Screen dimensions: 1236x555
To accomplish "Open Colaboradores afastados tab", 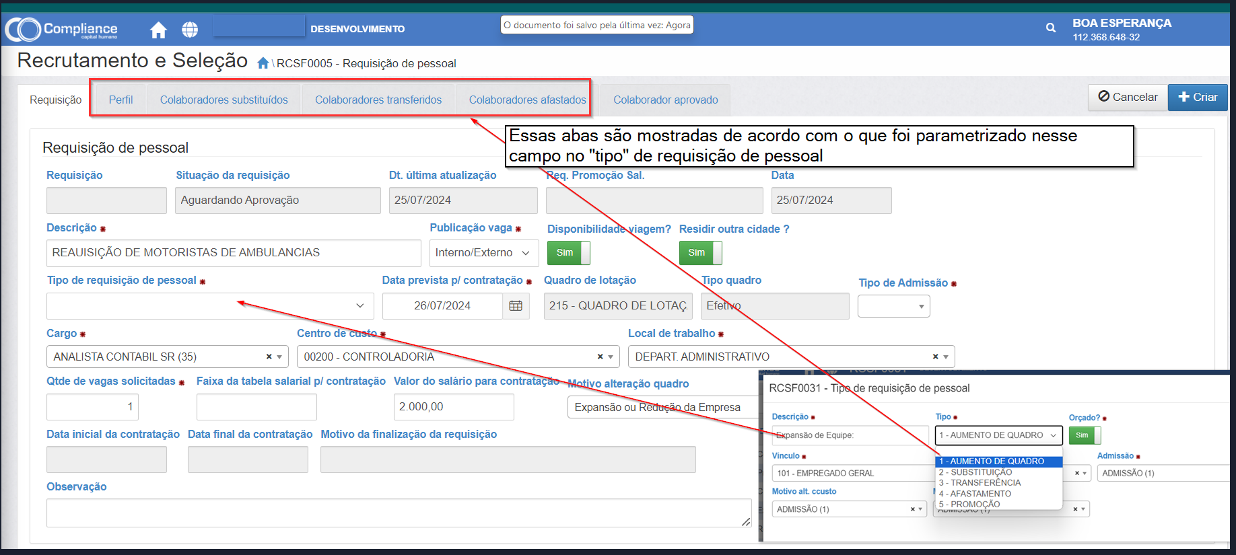I will click(527, 100).
